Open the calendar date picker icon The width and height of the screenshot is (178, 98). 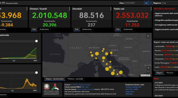click(147, 3)
